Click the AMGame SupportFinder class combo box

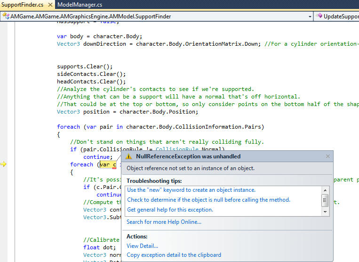click(157, 16)
